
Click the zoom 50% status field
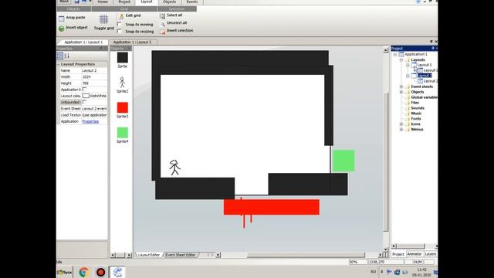point(357,262)
